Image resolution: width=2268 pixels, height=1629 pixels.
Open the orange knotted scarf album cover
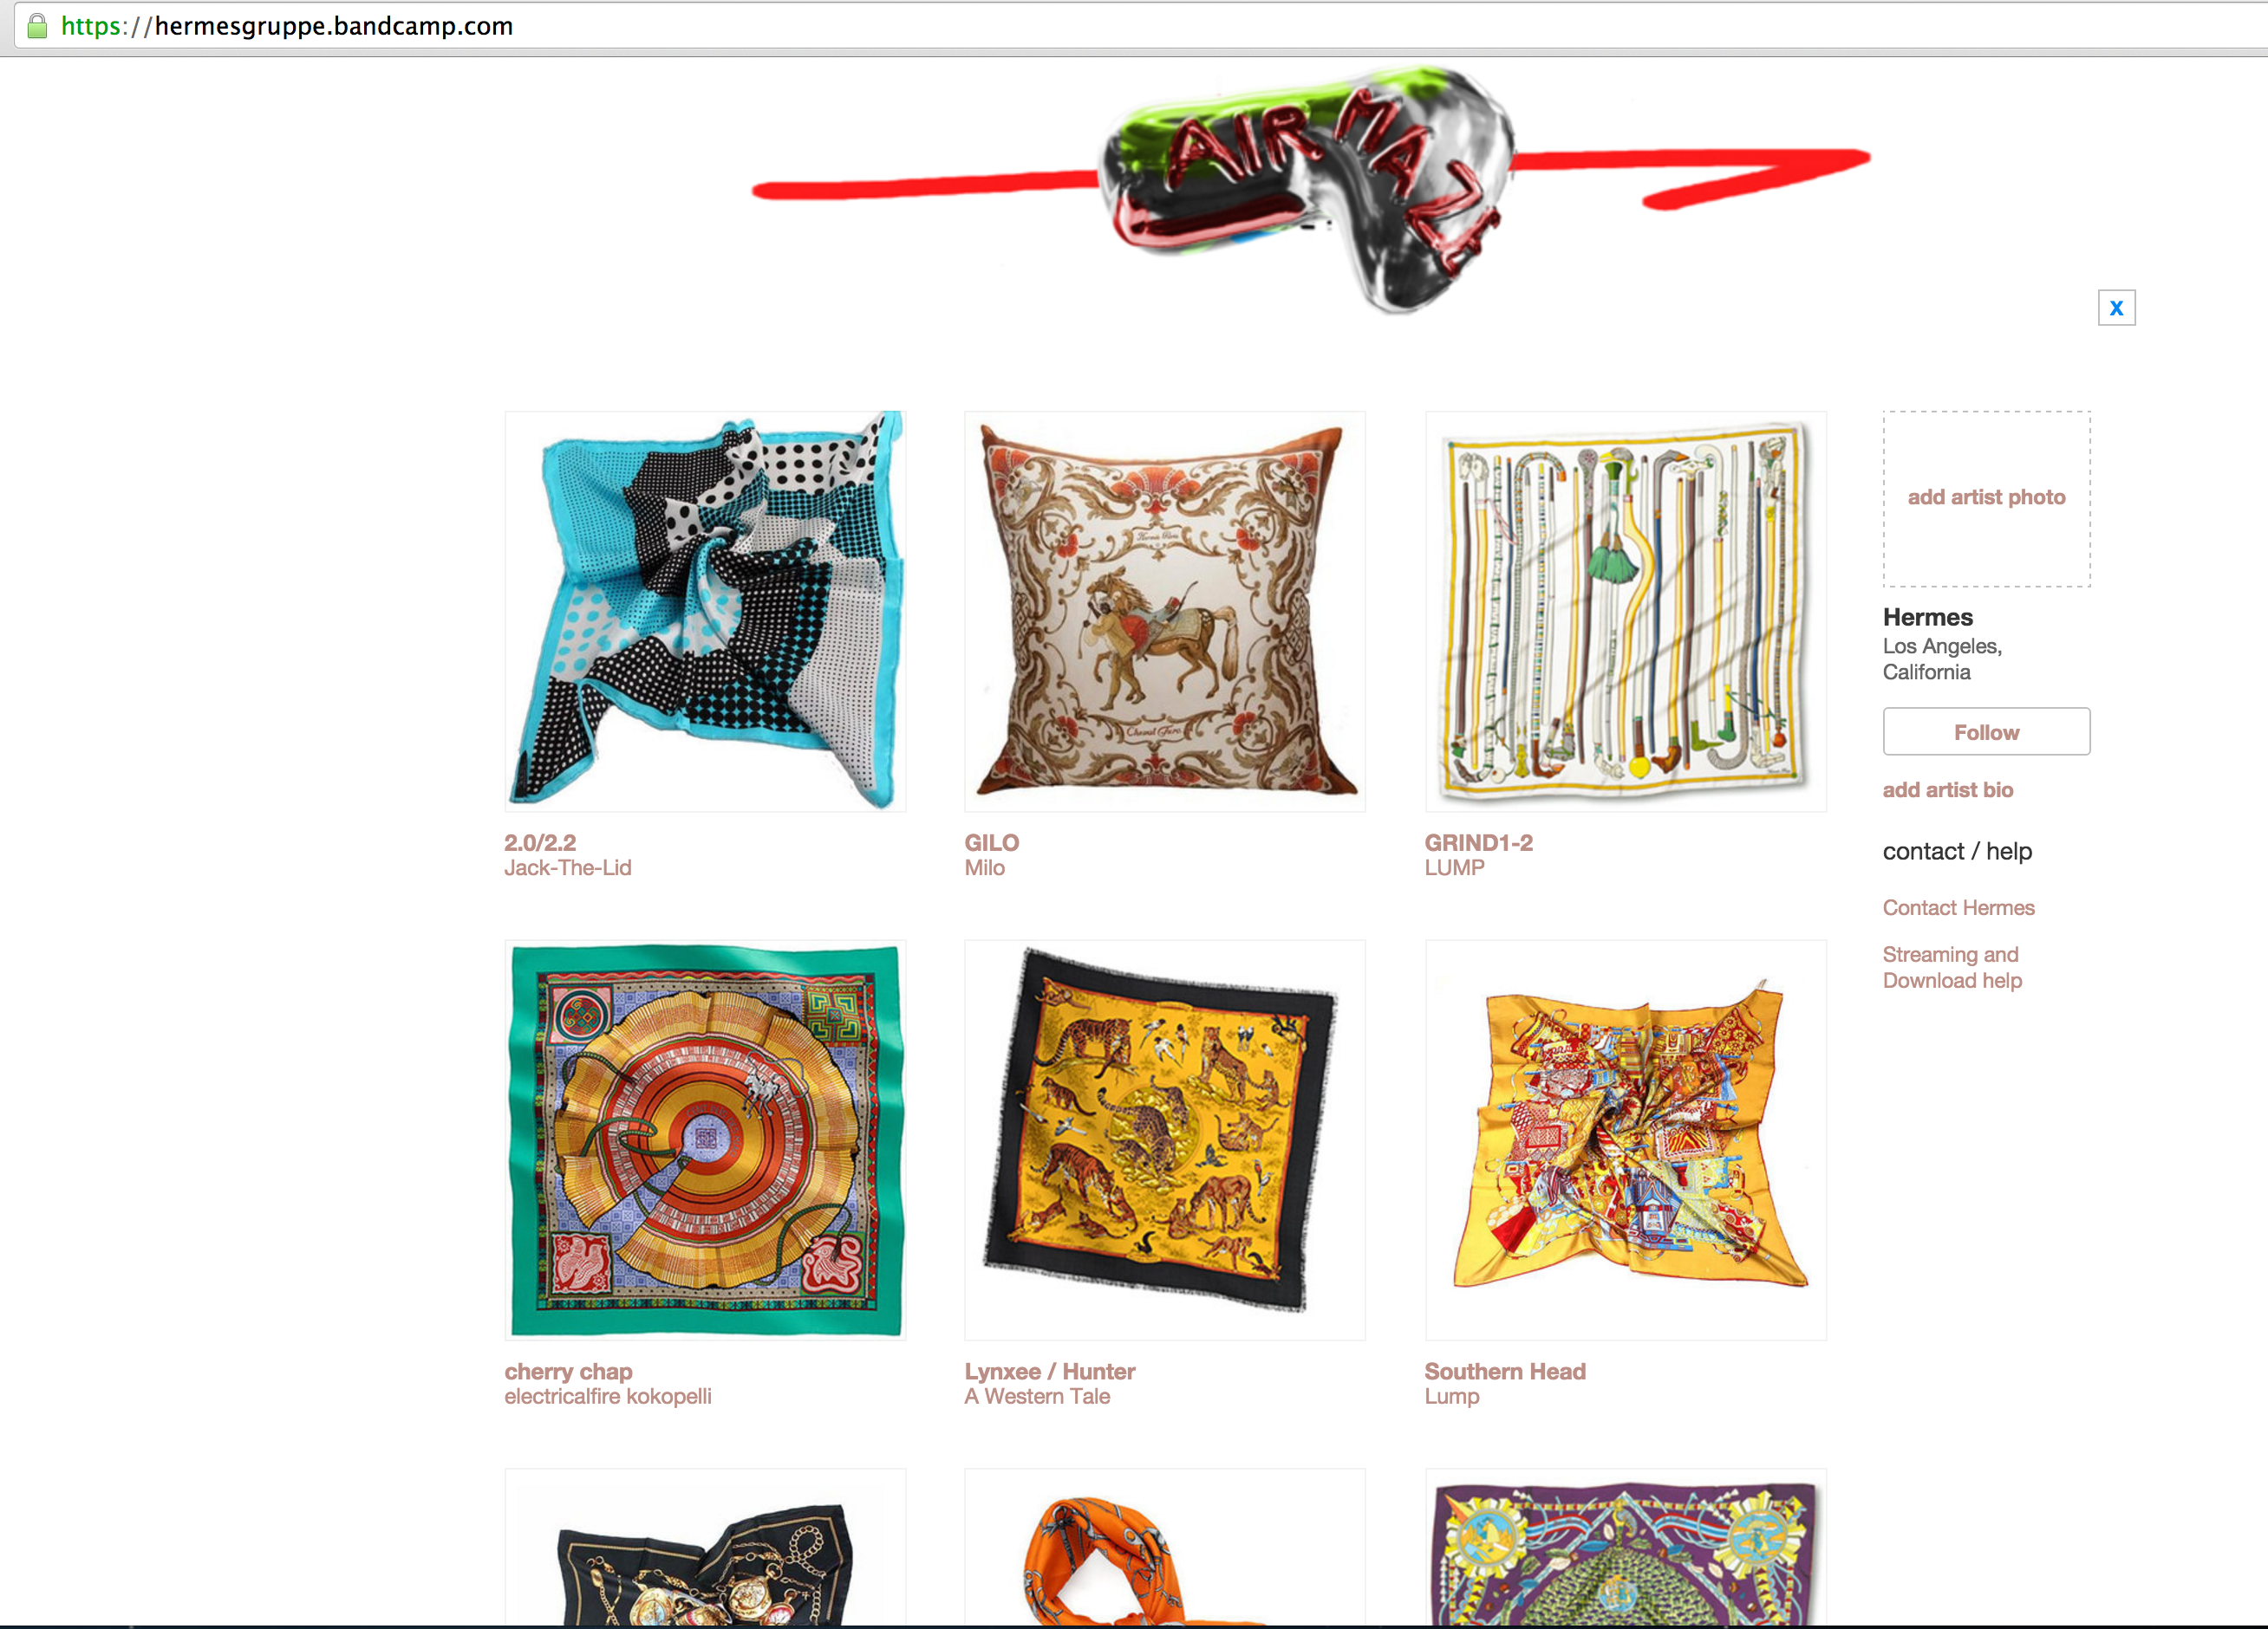[1165, 1548]
